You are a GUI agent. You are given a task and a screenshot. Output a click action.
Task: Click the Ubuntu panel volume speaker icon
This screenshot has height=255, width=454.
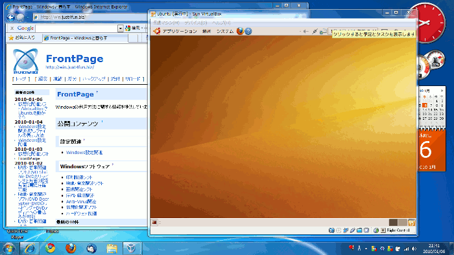305,31
